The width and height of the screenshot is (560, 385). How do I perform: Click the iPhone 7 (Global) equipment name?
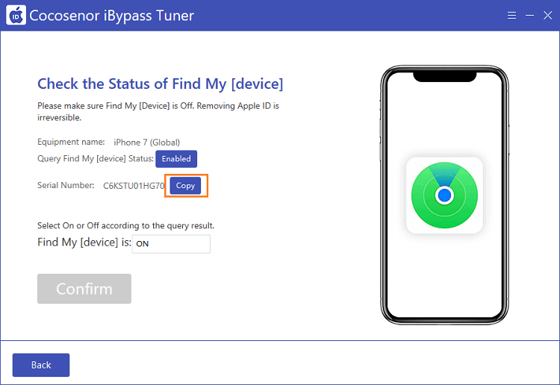point(147,143)
